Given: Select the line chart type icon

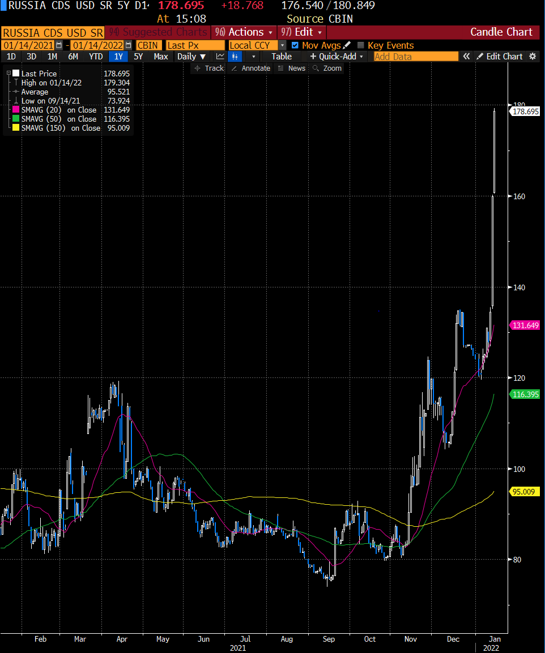Looking at the screenshot, I should coord(220,56).
